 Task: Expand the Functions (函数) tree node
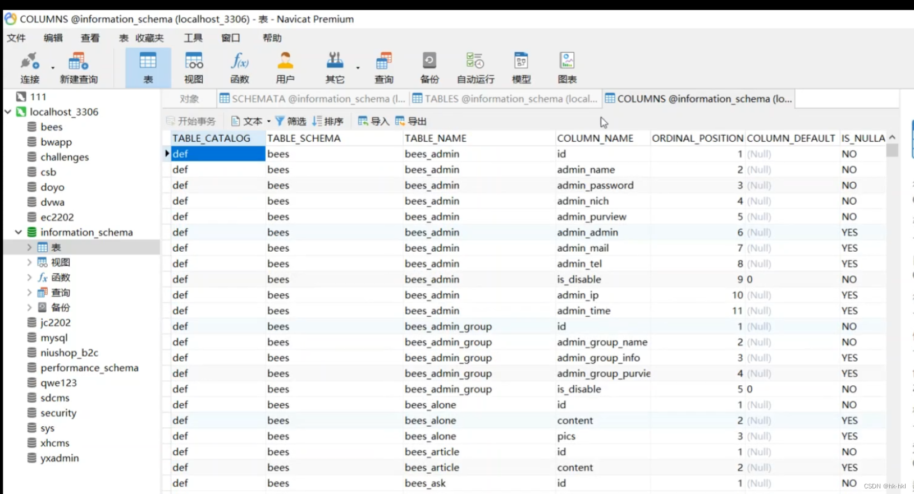[29, 277]
